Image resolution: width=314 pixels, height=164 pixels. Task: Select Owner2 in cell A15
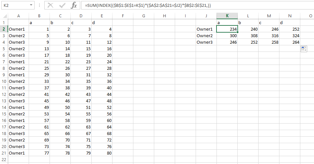pos(19,114)
